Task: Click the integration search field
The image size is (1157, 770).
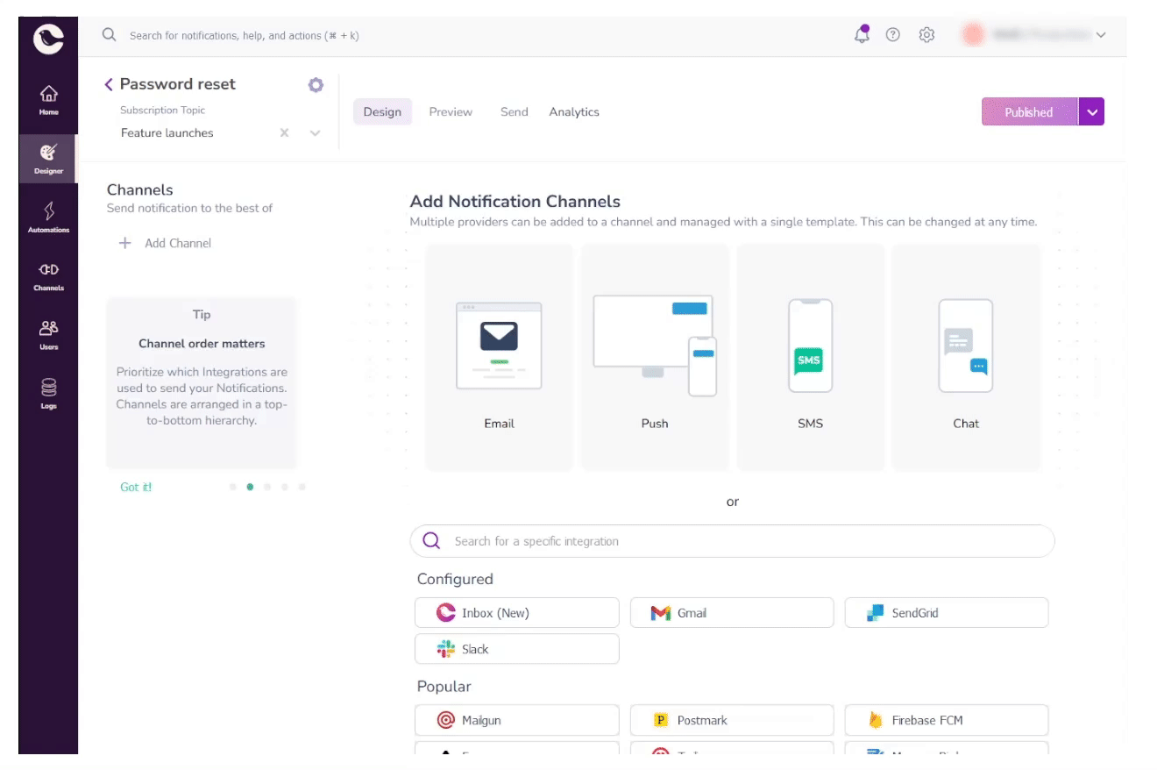Action: pos(732,540)
